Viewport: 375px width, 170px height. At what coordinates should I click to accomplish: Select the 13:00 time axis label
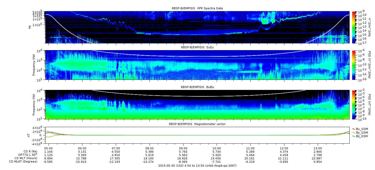[318, 149]
